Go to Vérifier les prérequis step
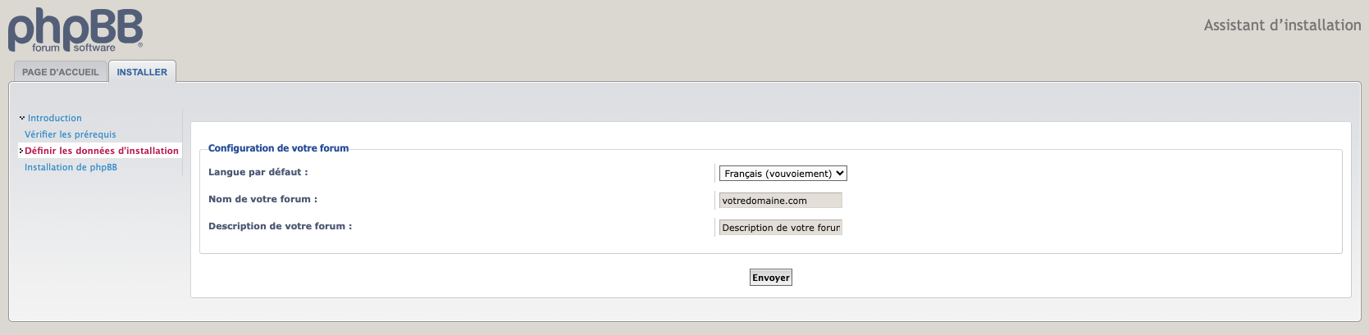The height and width of the screenshot is (335, 1369). (x=71, y=134)
